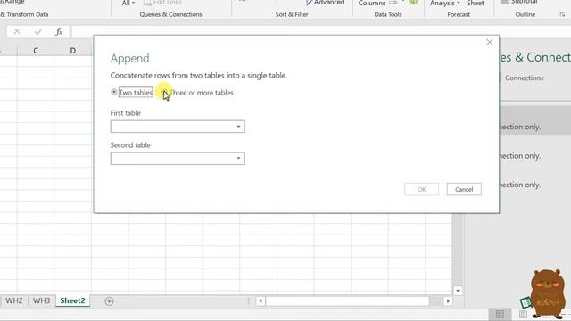The image size is (571, 321).
Task: Open the What-If Analysis dropdown
Action: [x=444, y=4]
